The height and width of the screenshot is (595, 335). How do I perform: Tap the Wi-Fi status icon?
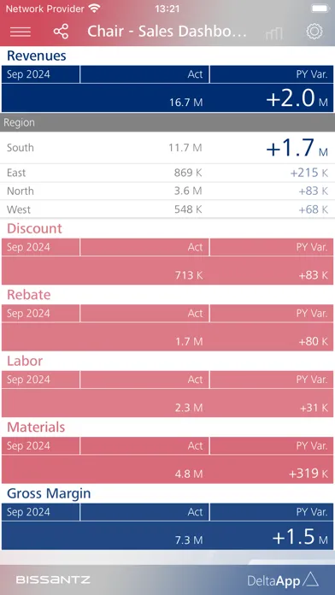coord(94,8)
